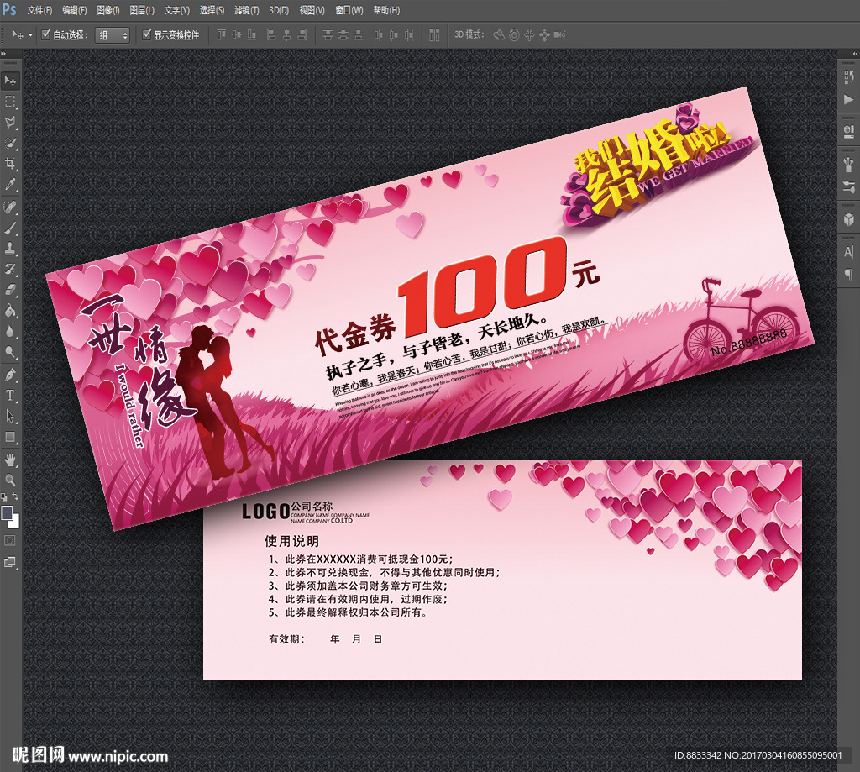
Task: Click the 3D rotate mode icon
Action: point(499,35)
